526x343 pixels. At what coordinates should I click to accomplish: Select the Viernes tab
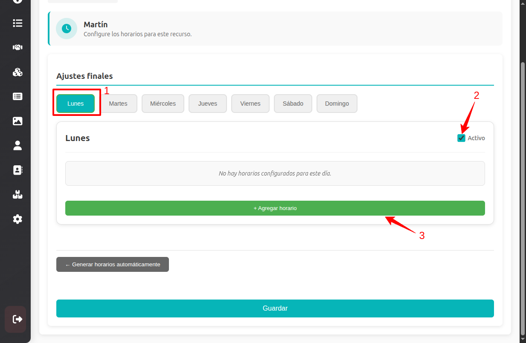(x=250, y=104)
